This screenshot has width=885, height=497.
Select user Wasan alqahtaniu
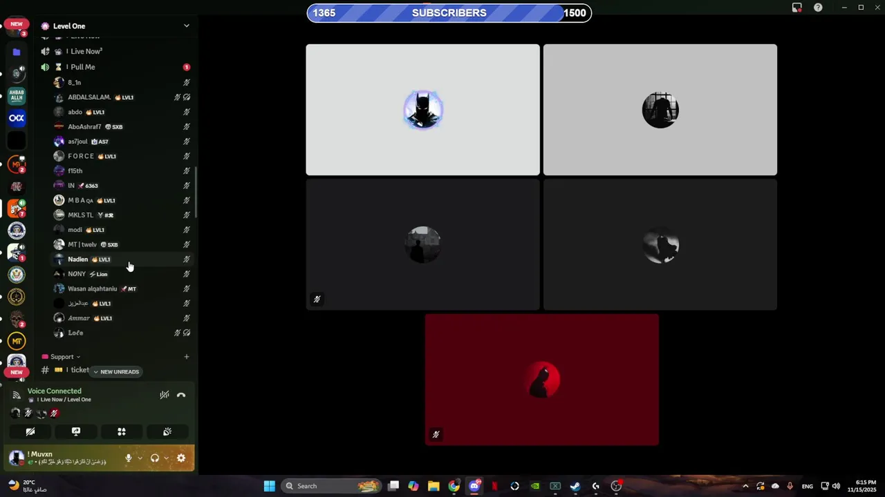[x=122, y=289]
